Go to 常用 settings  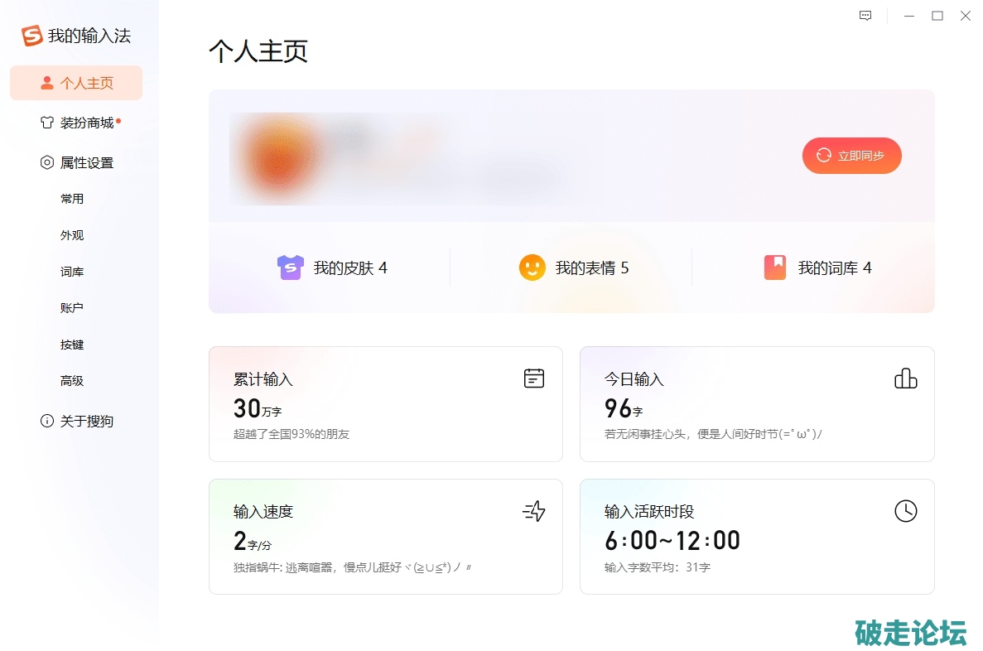pyautogui.click(x=72, y=199)
